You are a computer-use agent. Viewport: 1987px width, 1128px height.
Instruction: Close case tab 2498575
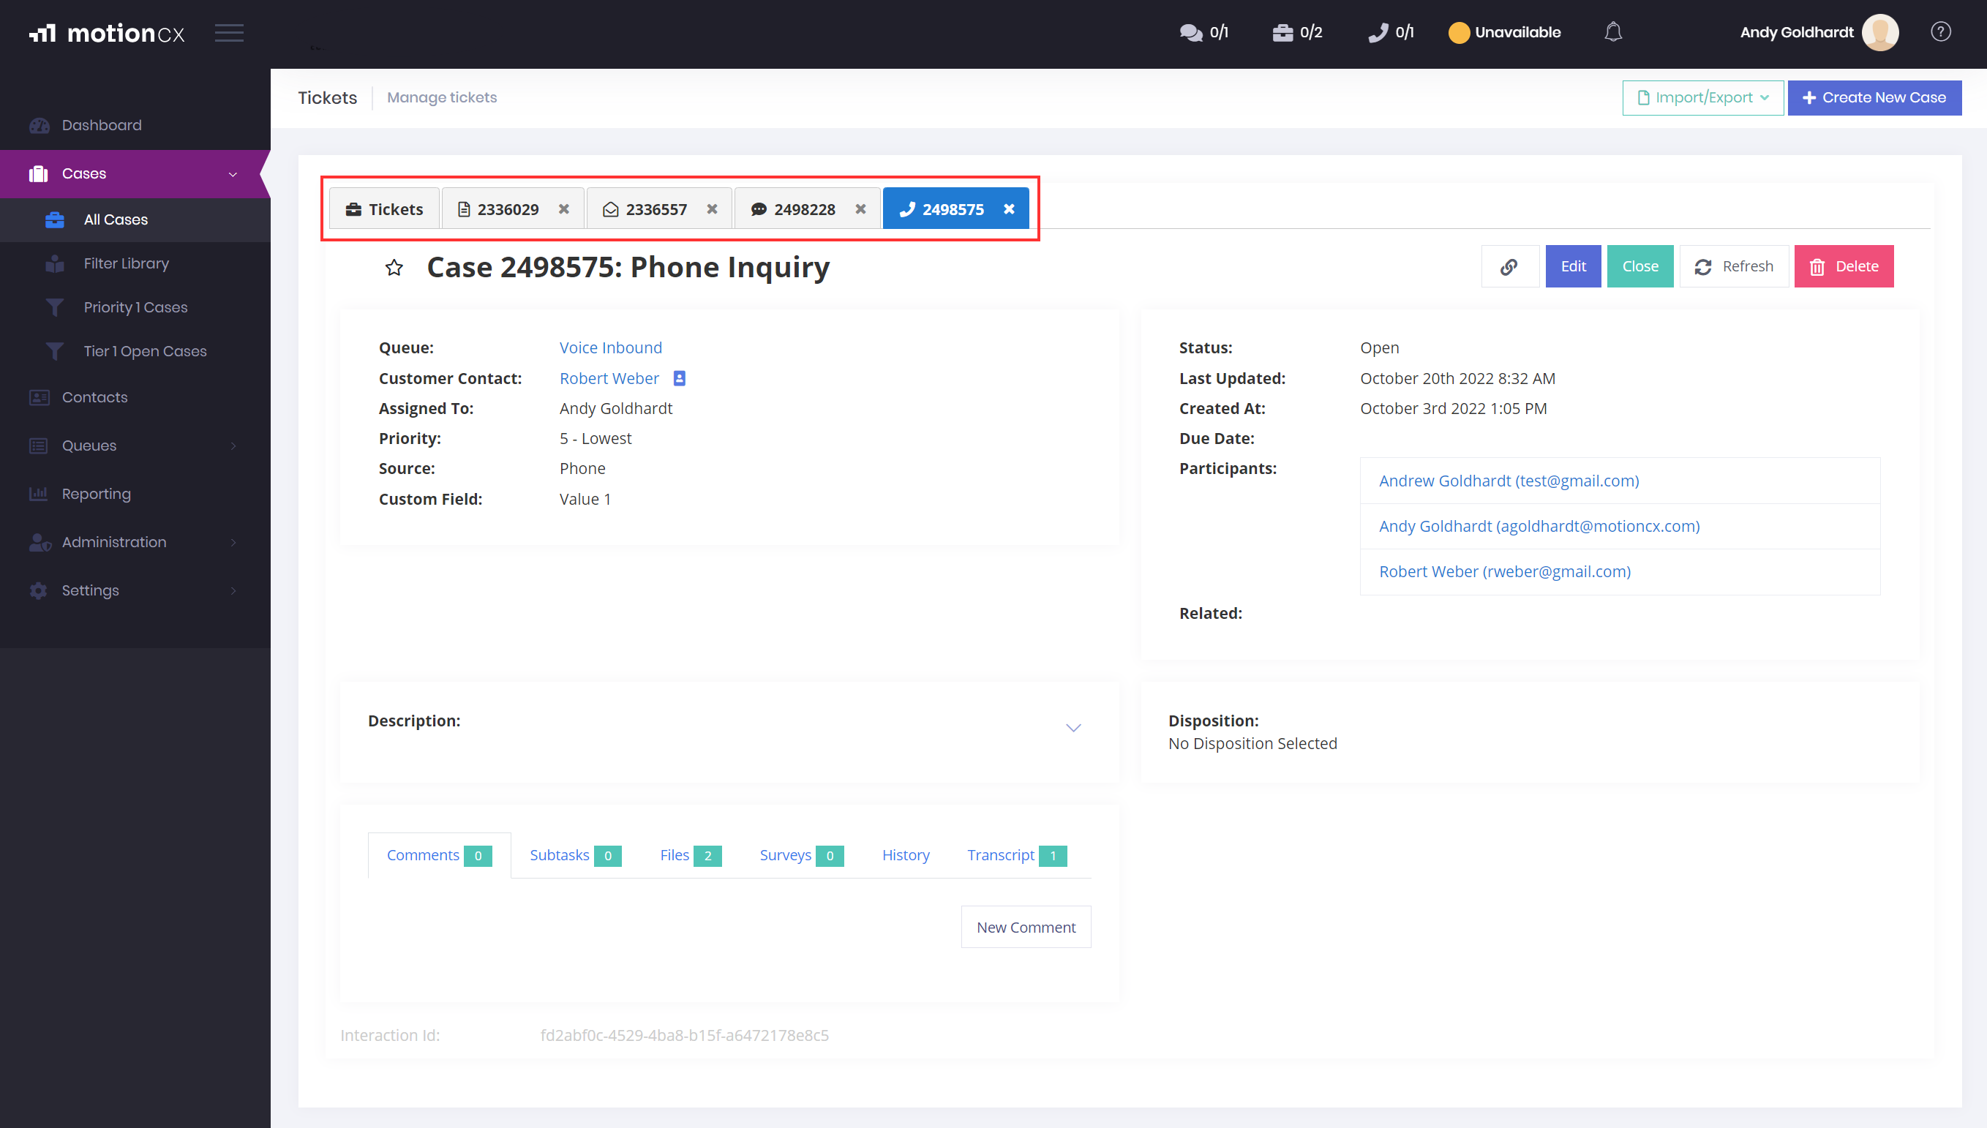(1010, 209)
